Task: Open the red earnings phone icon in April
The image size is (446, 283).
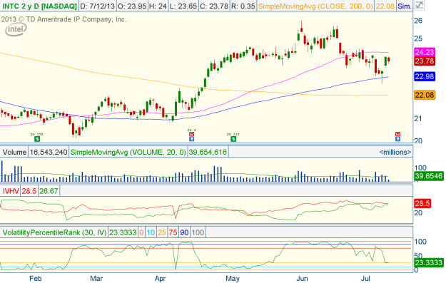Action: (x=192, y=134)
